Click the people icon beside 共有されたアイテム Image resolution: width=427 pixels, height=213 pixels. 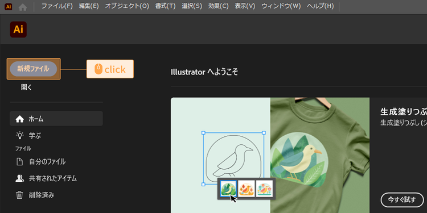click(x=19, y=178)
